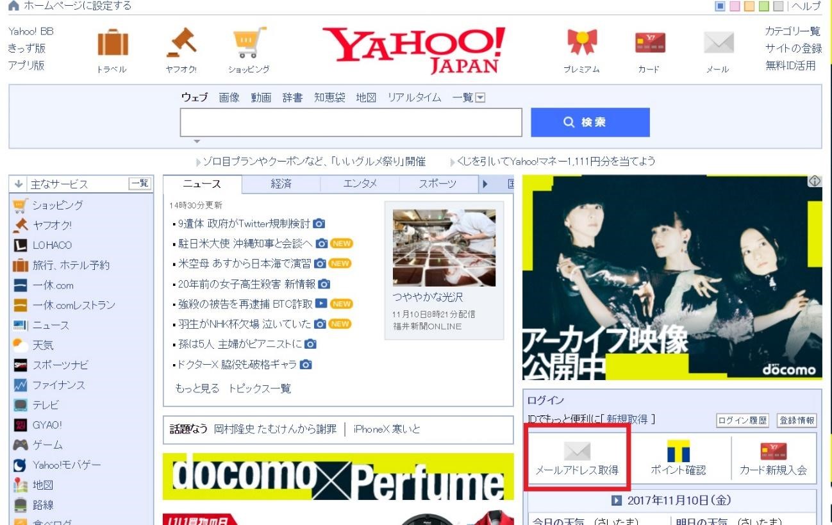Image resolution: width=832 pixels, height=525 pixels.
Task: Open the Card icon in header
Action: click(x=649, y=43)
